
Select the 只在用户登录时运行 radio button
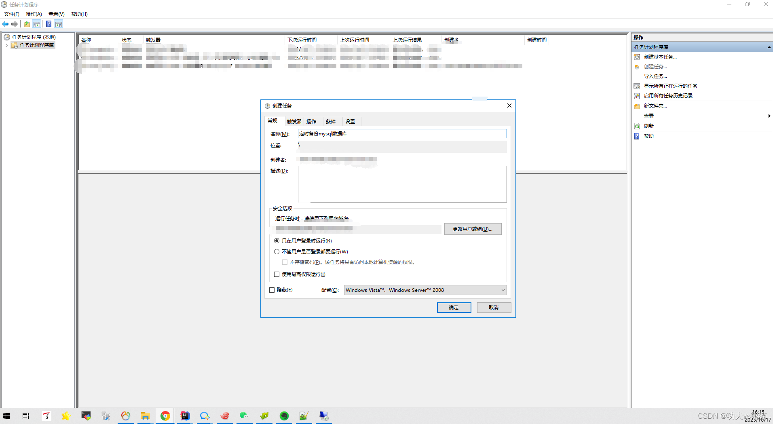coord(277,240)
